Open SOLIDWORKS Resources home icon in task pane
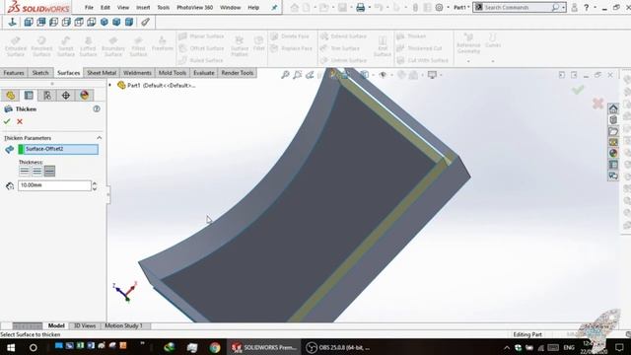631x355 pixels. pos(613,108)
